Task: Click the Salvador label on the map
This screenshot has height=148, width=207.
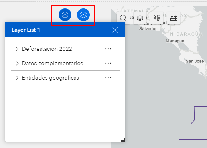Action: tap(148, 29)
